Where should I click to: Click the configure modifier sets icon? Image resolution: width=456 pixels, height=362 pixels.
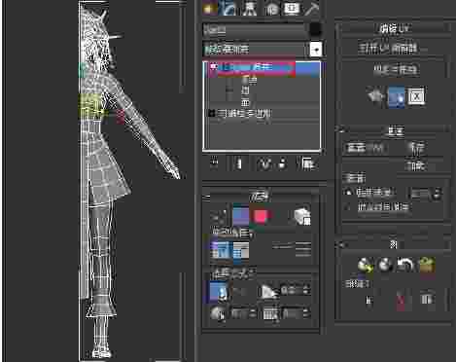306,163
